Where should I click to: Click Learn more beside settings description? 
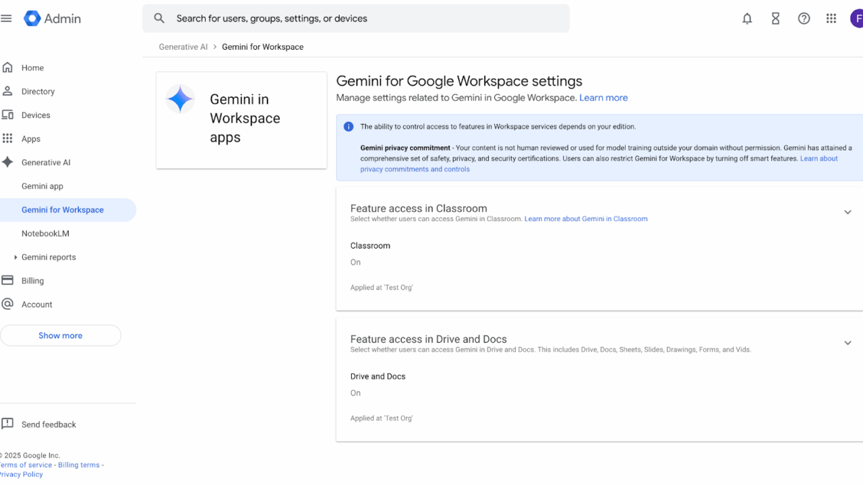[603, 98]
